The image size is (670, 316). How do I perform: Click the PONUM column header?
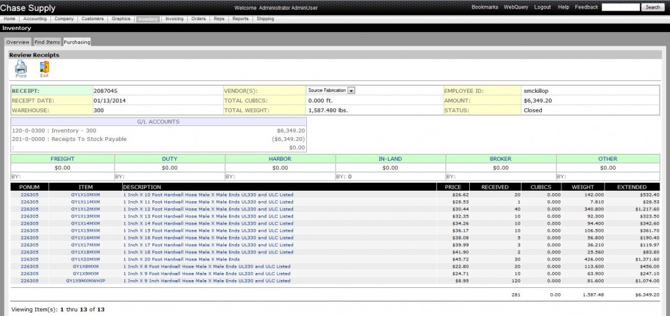pos(29,187)
